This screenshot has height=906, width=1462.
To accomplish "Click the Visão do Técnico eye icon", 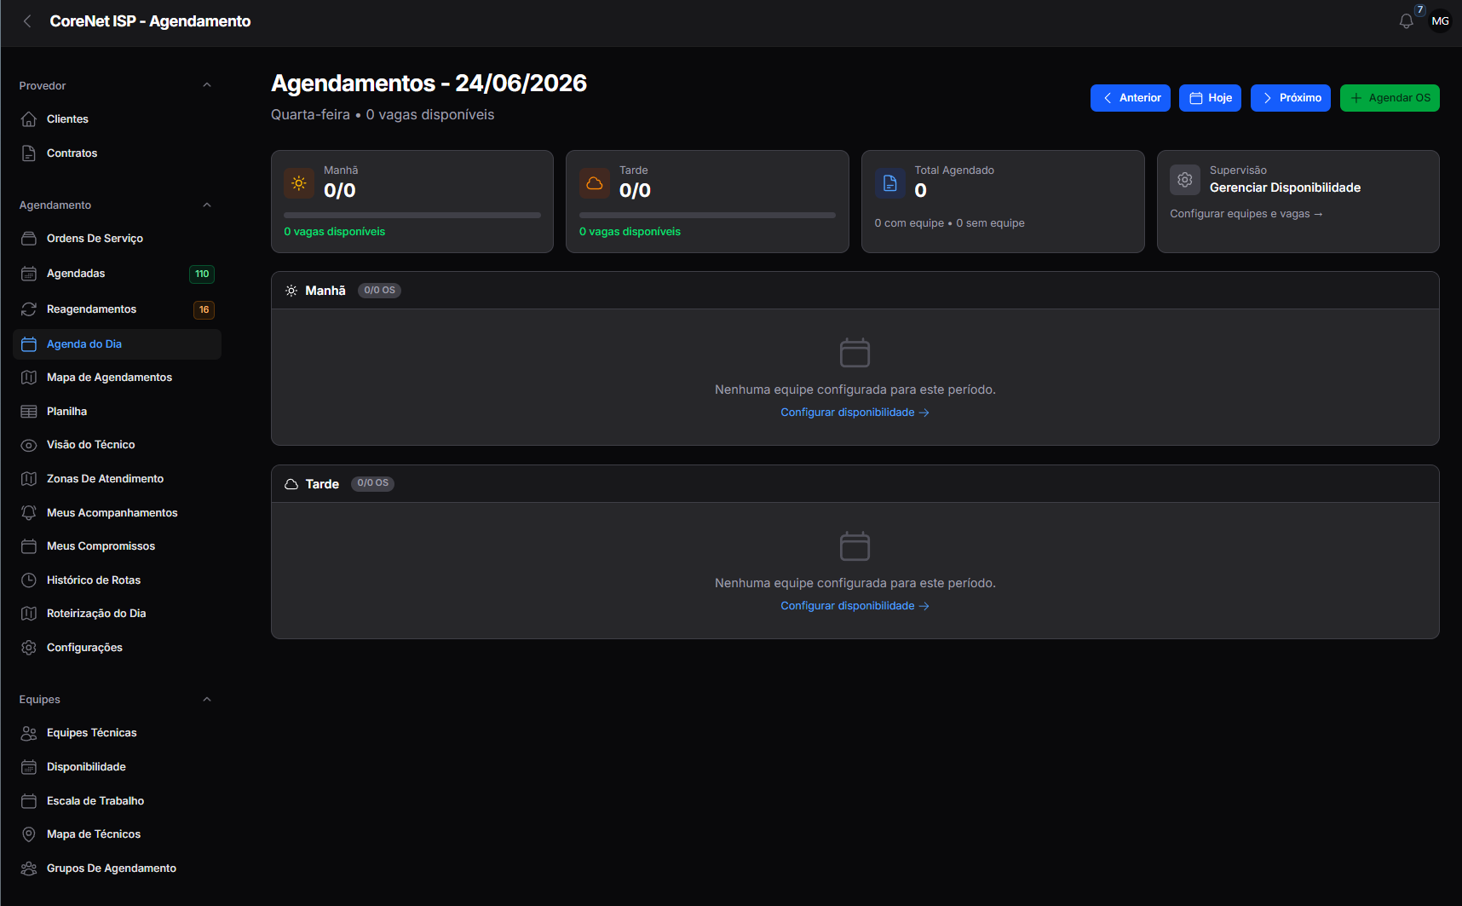I will 29,445.
